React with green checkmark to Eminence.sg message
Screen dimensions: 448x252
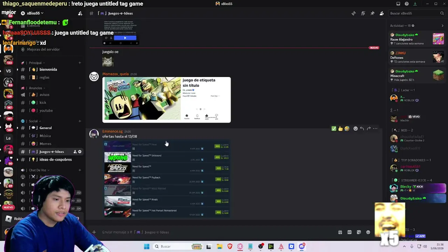[x=334, y=129]
